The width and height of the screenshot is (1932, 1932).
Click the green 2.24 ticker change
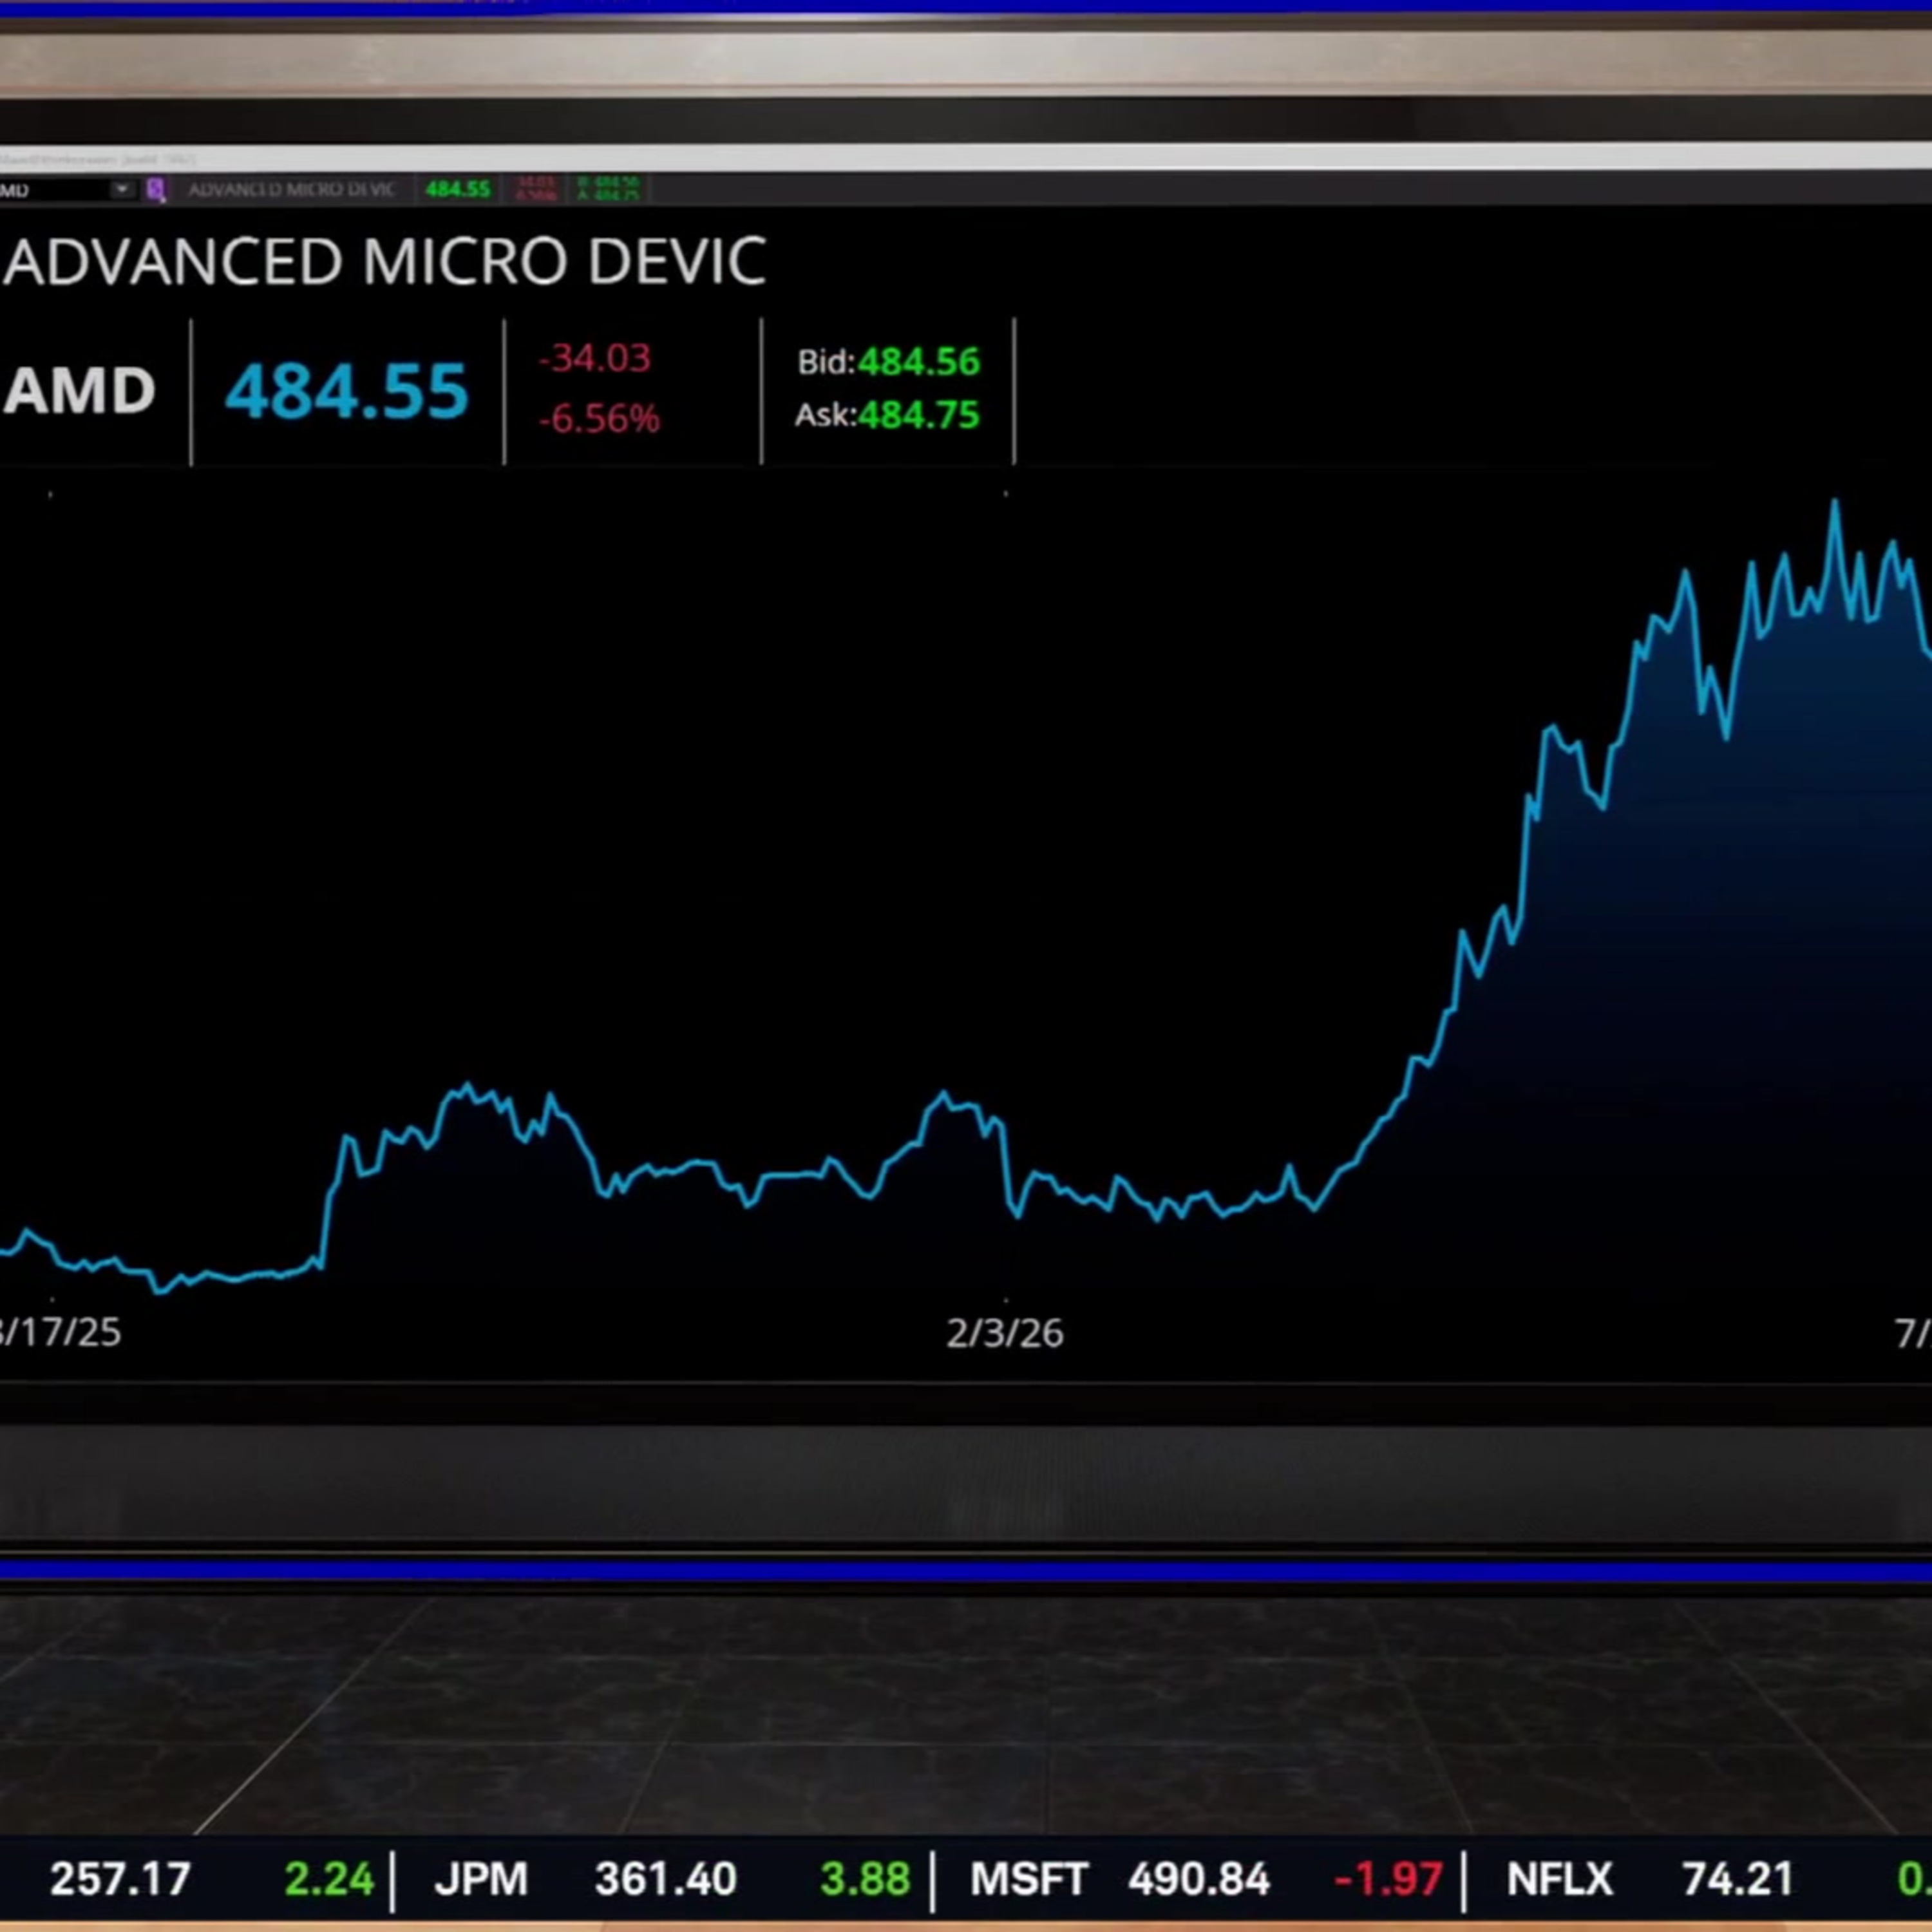click(329, 1879)
